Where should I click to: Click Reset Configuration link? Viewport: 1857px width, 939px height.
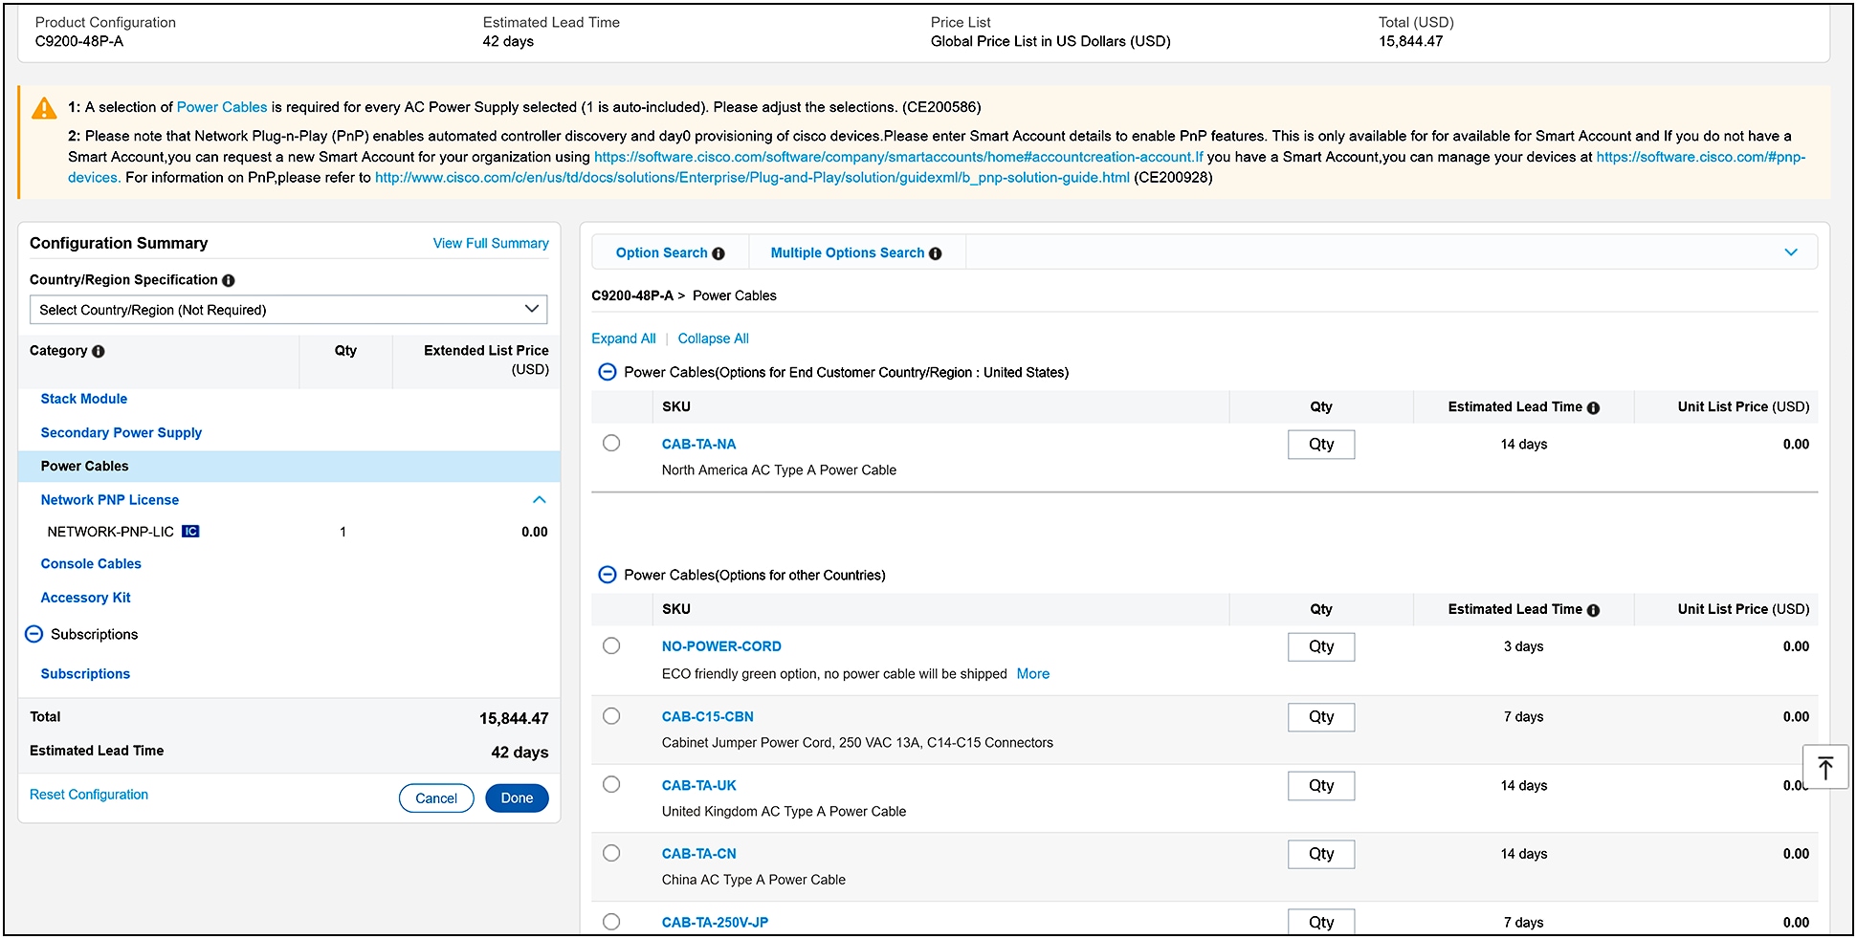(x=89, y=795)
